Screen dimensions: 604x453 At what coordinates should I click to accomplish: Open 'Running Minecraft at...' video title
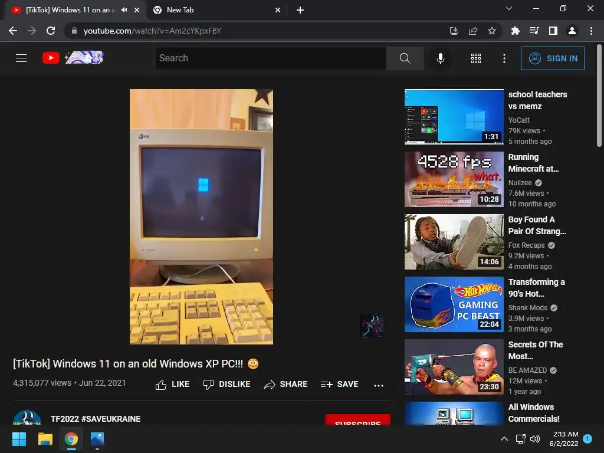click(533, 163)
